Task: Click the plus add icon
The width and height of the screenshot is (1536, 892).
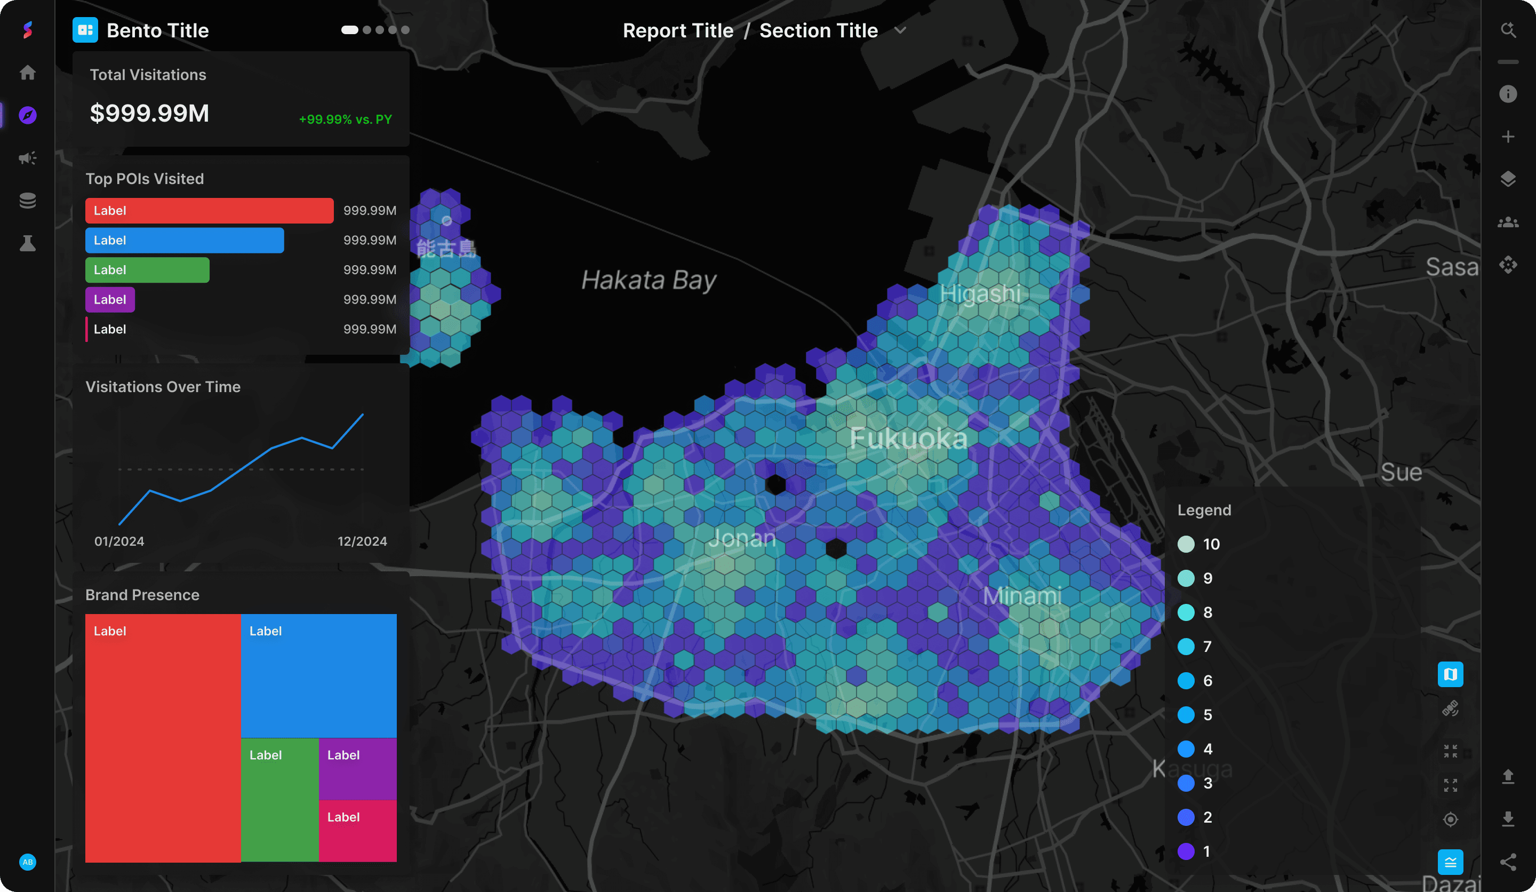Action: (x=1508, y=137)
